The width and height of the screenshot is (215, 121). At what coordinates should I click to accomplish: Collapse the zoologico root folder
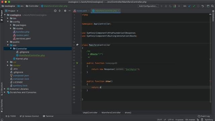pyautogui.click(x=5, y=15)
